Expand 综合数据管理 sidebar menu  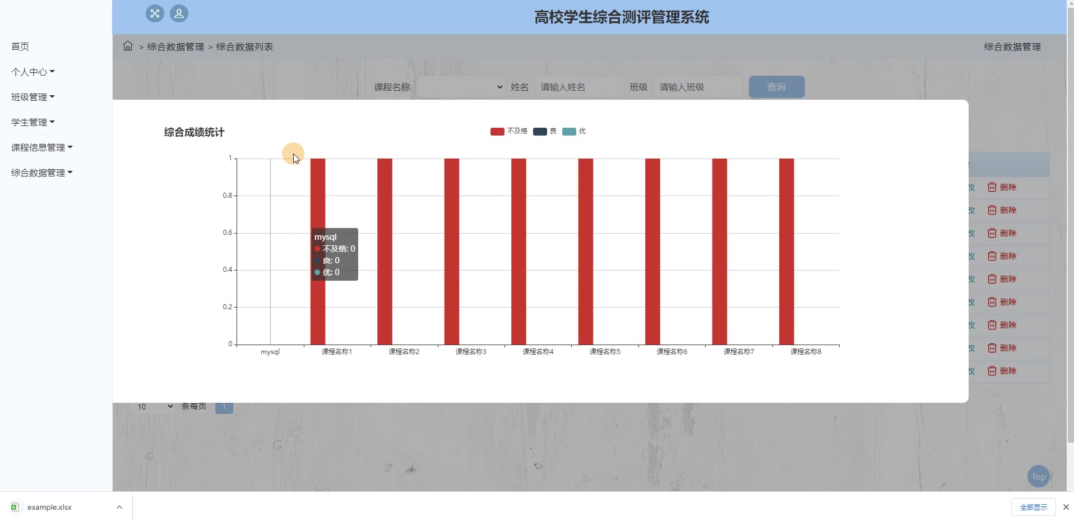pos(41,173)
